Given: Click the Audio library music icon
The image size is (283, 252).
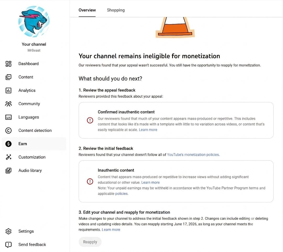Looking at the screenshot, I should click(8, 170).
